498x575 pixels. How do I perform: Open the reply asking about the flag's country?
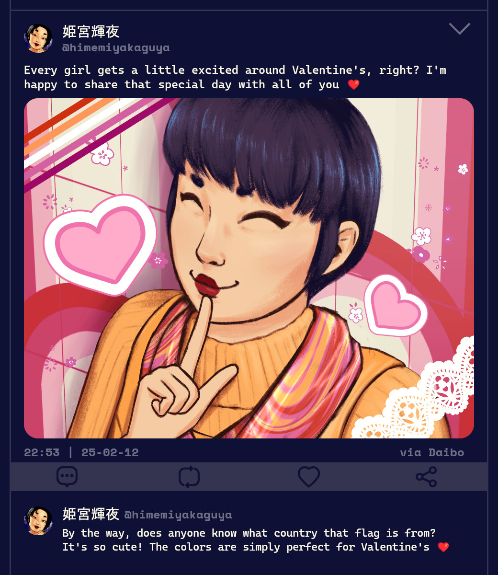click(256, 540)
